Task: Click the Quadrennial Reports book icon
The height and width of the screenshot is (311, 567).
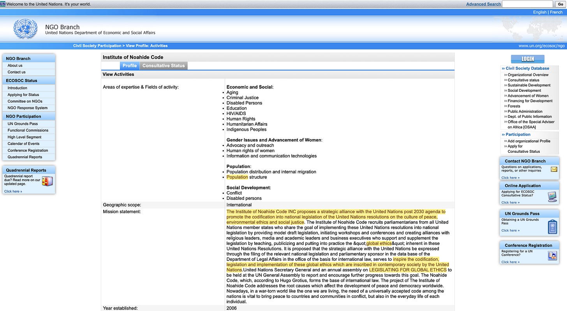Action: click(47, 182)
